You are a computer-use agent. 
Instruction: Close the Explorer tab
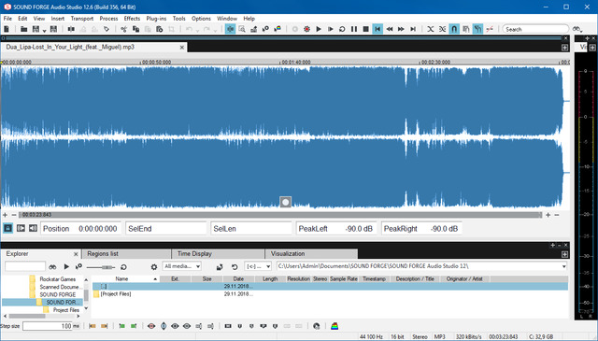tap(76, 254)
